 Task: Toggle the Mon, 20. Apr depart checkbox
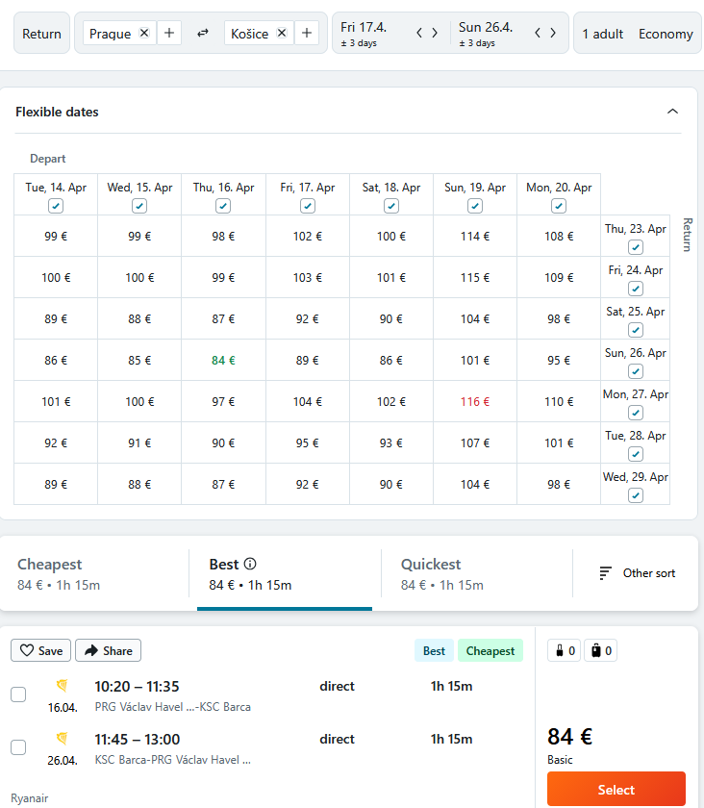[559, 206]
